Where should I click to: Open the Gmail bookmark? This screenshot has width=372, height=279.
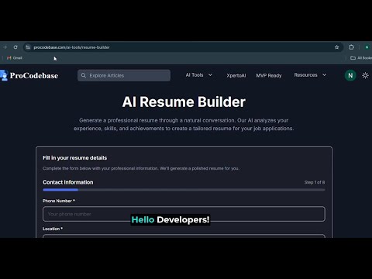pyautogui.click(x=15, y=58)
